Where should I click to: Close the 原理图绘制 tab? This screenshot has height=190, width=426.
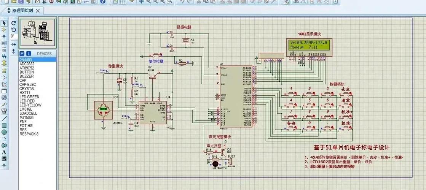(38, 11)
